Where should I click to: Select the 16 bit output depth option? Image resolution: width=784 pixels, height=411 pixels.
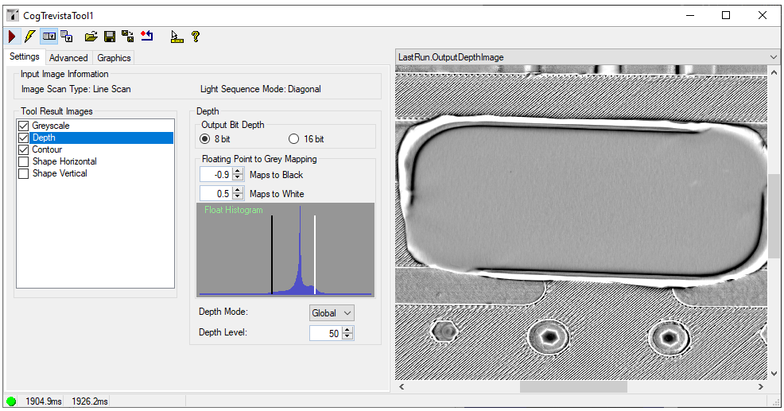coord(293,139)
